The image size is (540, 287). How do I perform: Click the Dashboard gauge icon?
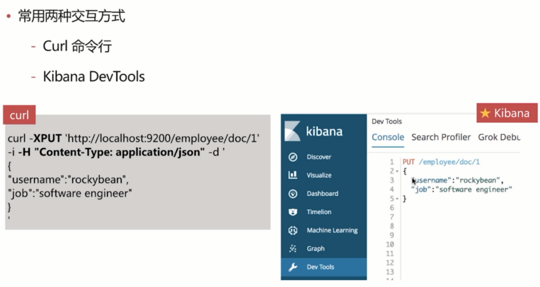tap(293, 194)
